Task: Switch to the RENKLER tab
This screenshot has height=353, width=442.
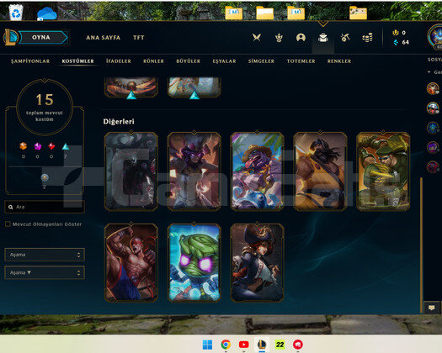Action: click(x=339, y=61)
